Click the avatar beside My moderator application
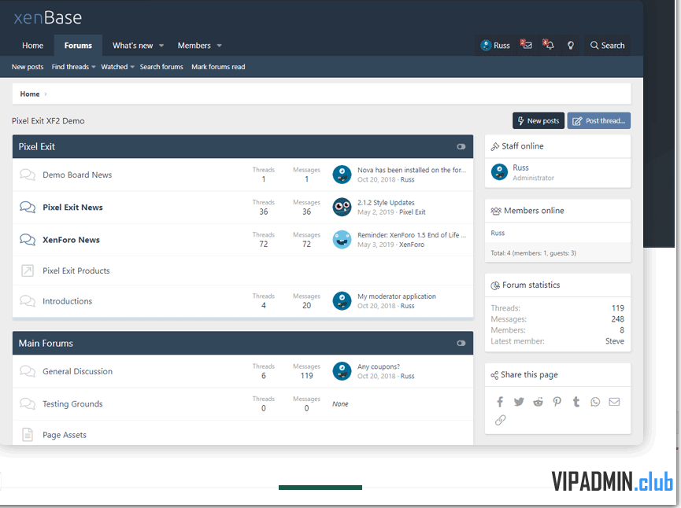681x508 pixels. (342, 300)
